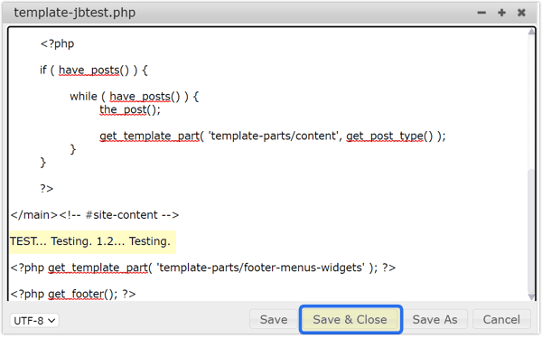The height and width of the screenshot is (348, 542).
Task: Maximize editor using the plus icon
Action: pyautogui.click(x=501, y=13)
